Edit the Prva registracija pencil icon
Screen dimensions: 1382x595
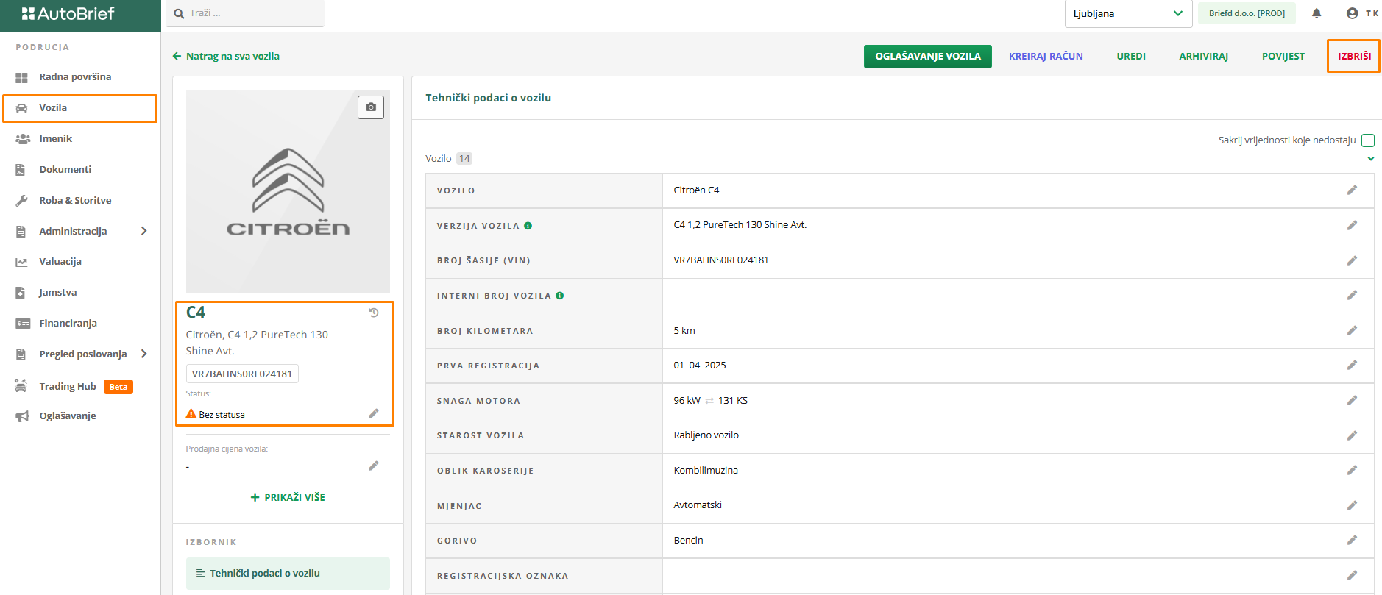1352,366
